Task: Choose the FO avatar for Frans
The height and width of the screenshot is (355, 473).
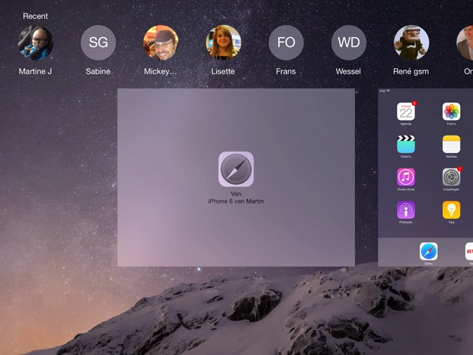Action: coord(286,43)
